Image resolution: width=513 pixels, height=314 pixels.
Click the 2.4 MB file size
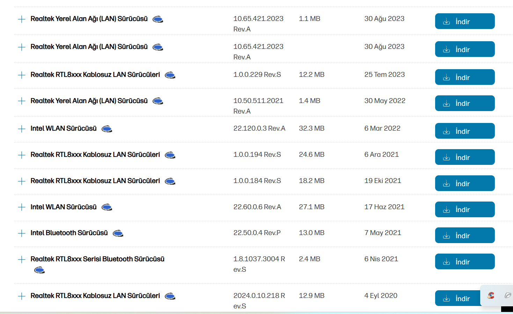309,259
